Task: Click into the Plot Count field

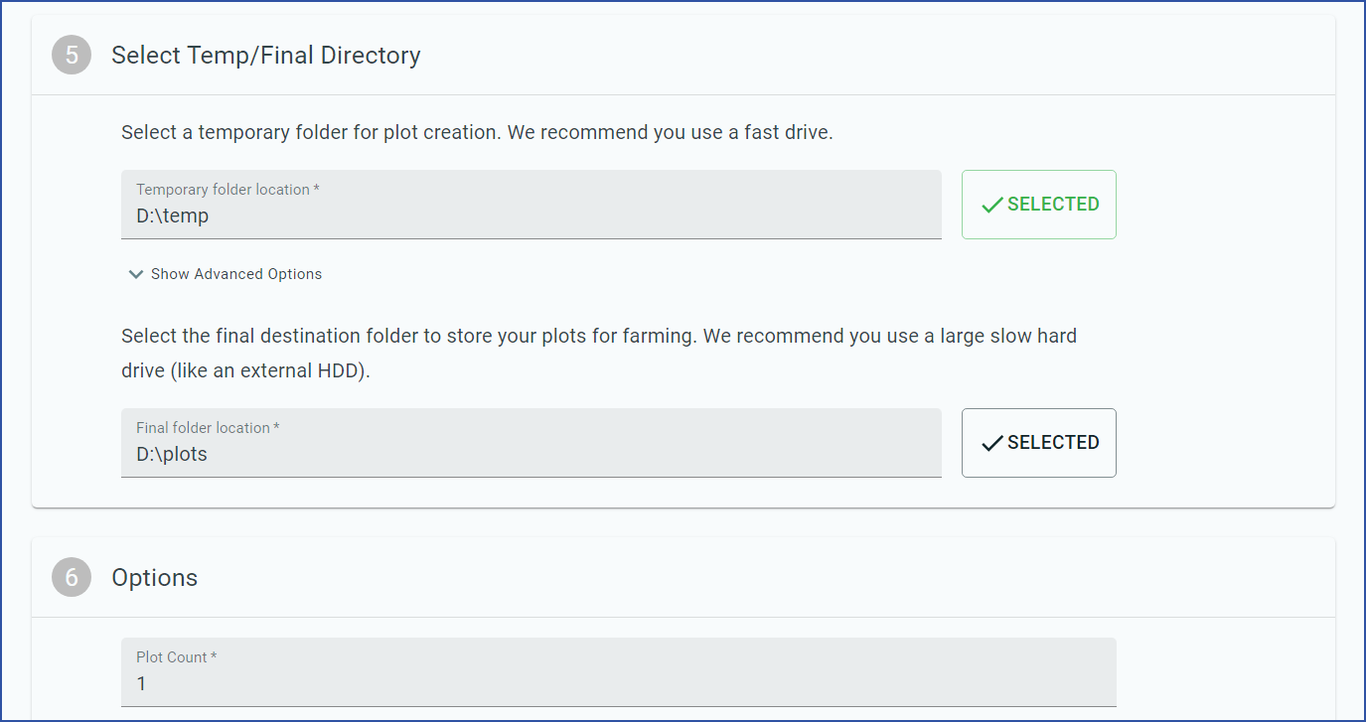Action: (619, 672)
